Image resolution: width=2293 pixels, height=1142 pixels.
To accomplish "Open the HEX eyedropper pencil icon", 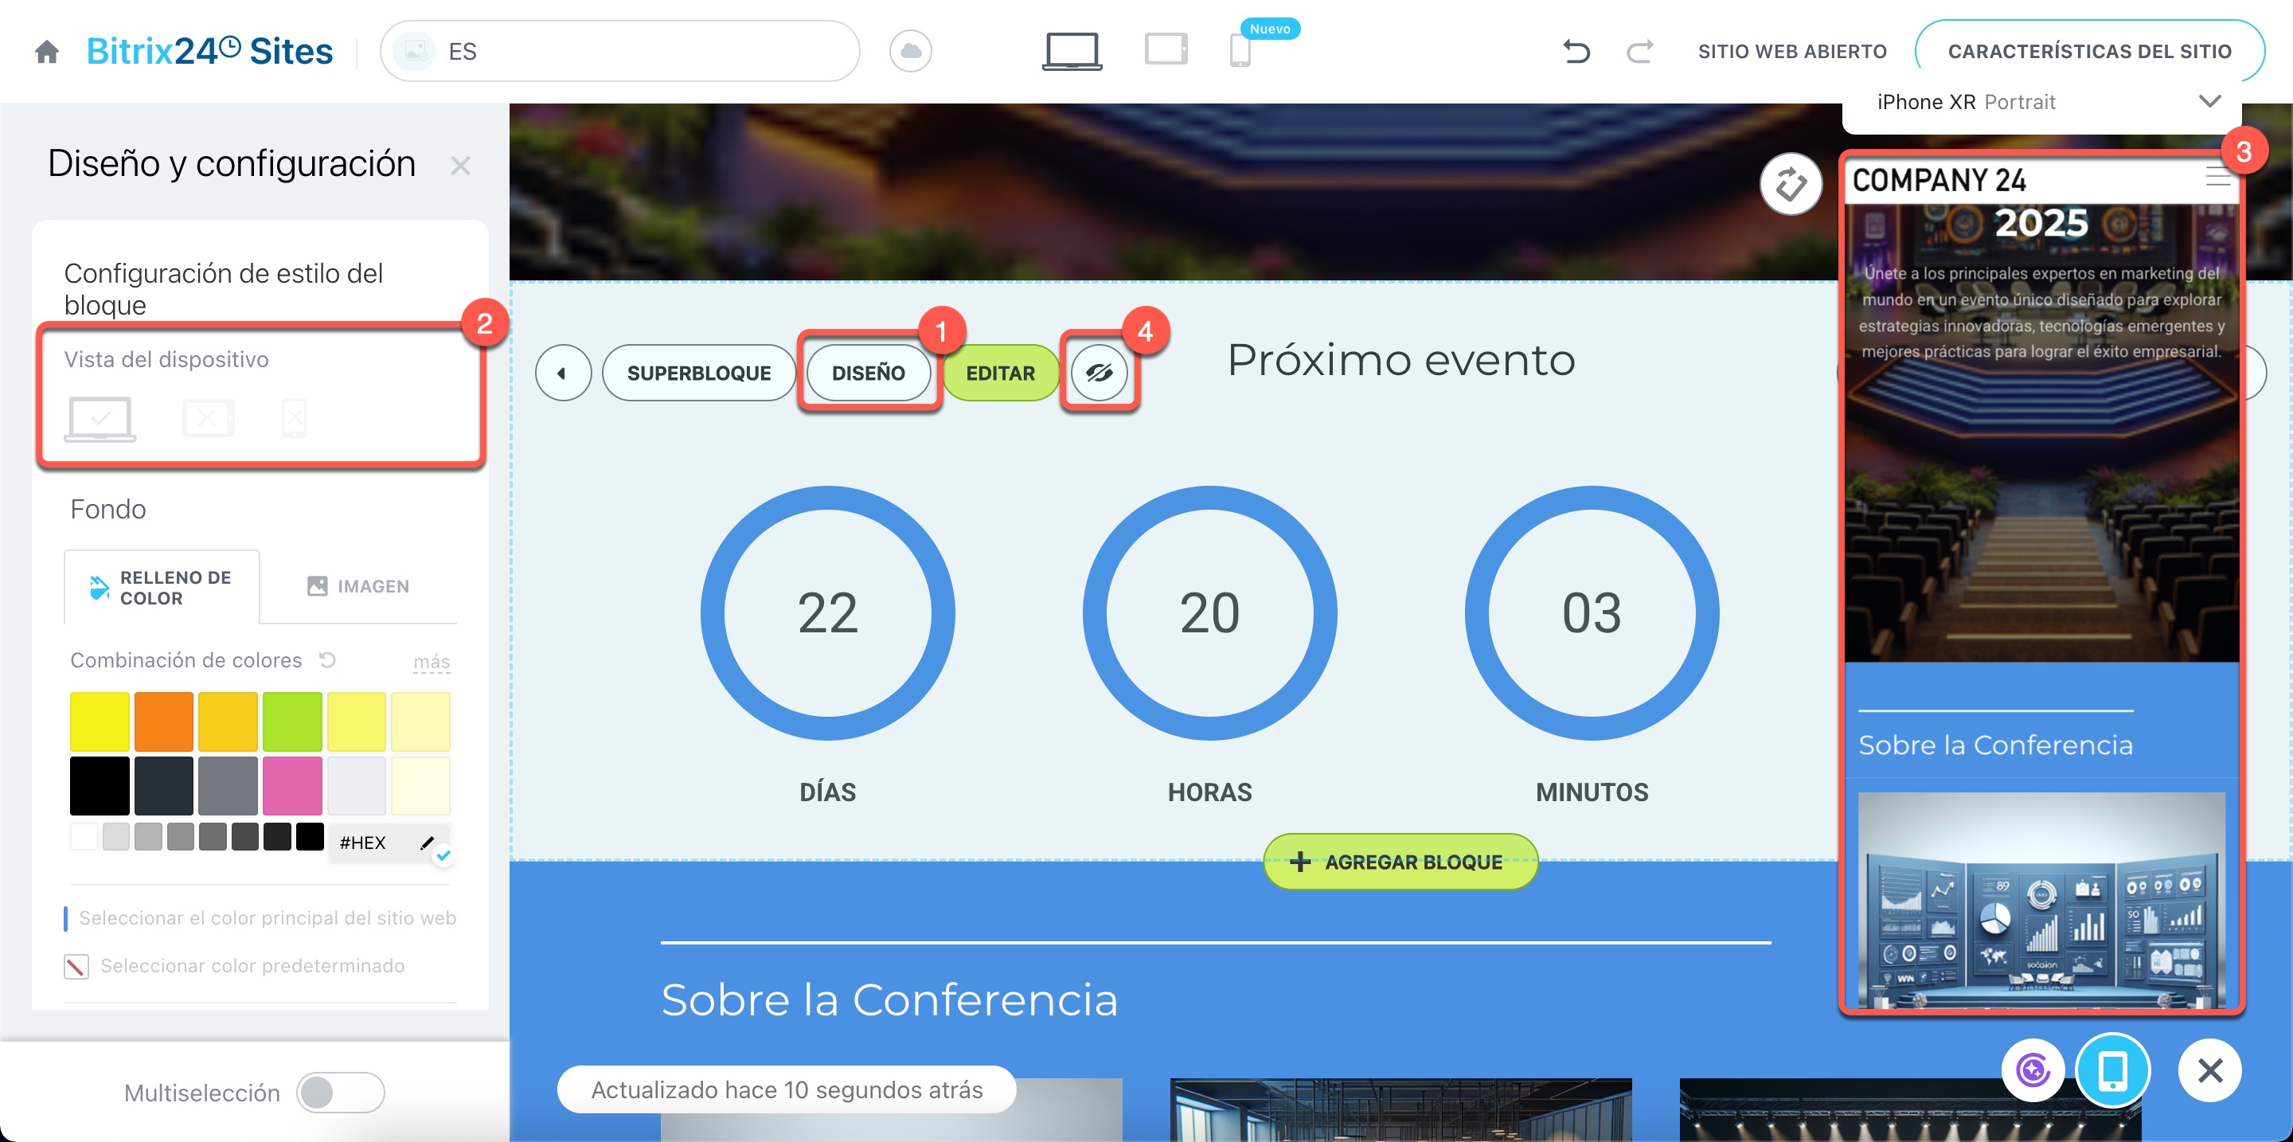I will pyautogui.click(x=428, y=842).
